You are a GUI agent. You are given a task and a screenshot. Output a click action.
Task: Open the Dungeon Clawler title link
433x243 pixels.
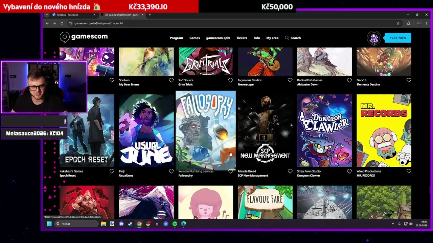point(309,175)
